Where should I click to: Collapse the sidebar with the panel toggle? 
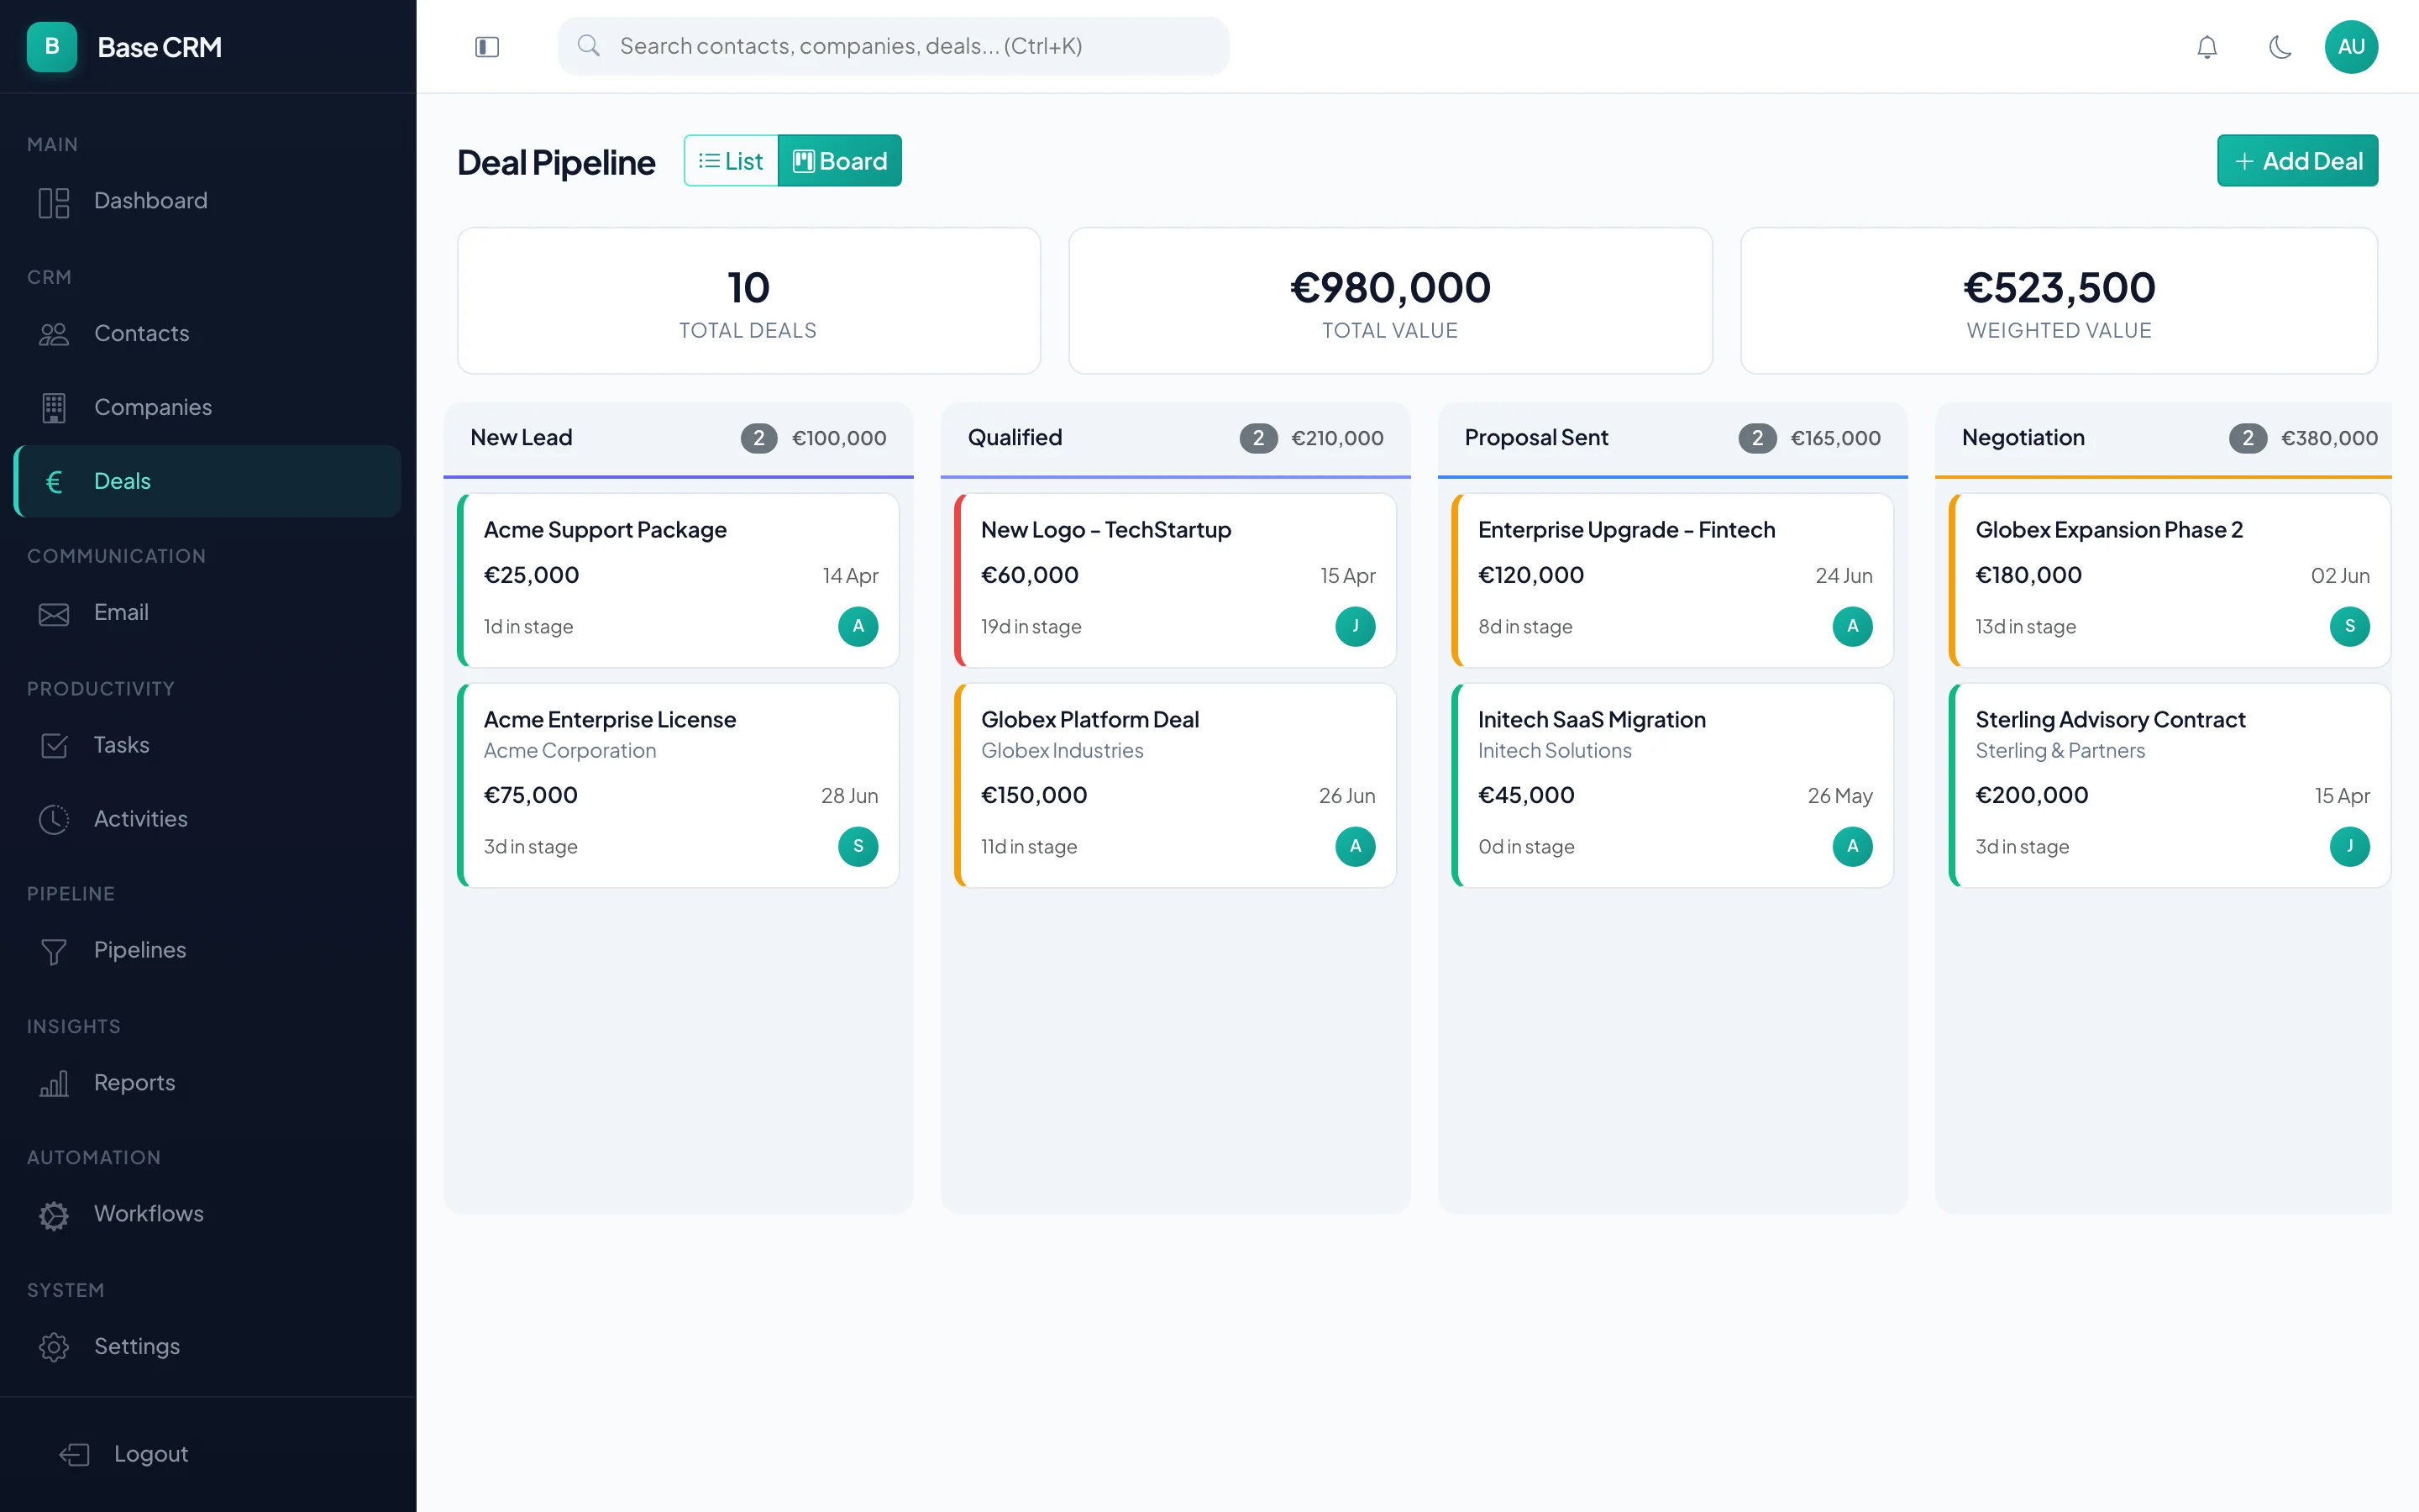tap(488, 46)
